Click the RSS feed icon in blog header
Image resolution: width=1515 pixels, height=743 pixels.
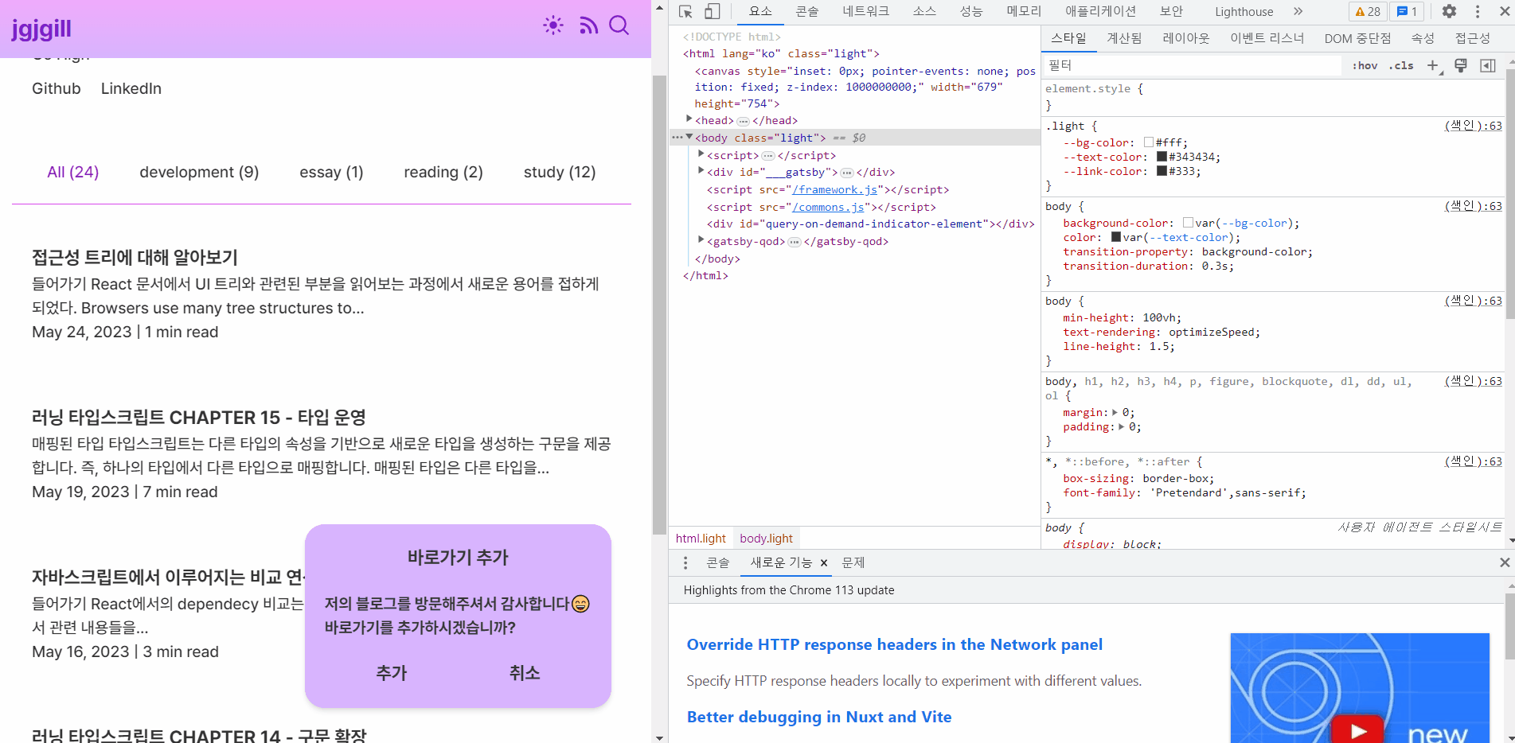pos(588,25)
